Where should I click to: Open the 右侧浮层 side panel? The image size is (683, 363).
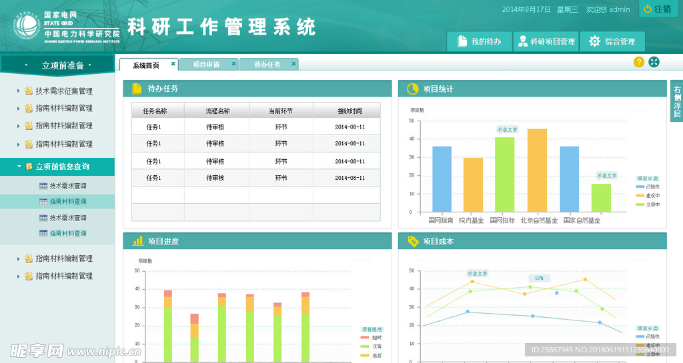(x=676, y=101)
